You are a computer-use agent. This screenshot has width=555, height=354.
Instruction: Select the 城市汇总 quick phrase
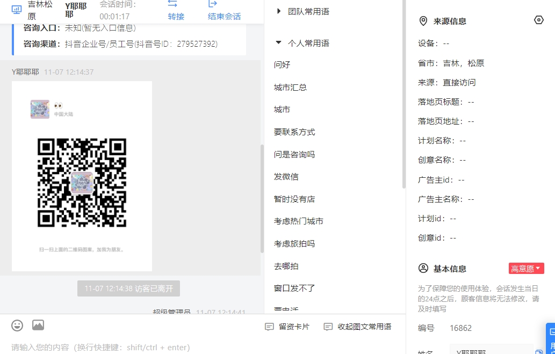290,88
